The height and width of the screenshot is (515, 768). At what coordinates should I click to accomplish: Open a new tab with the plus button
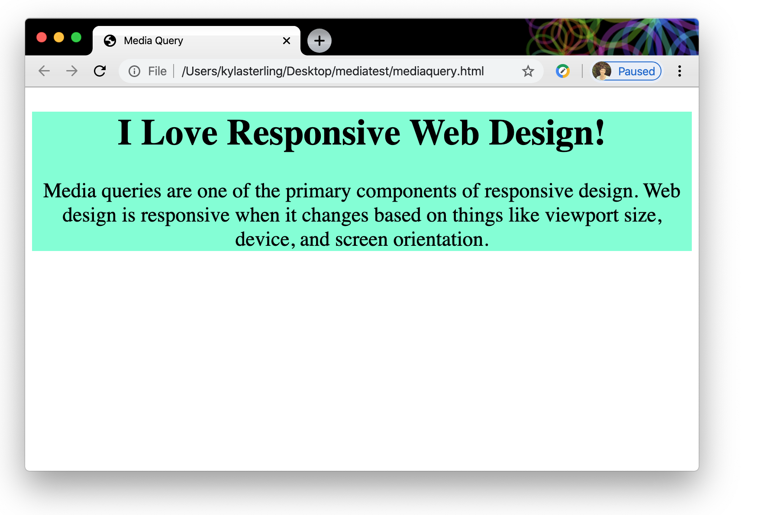(319, 40)
